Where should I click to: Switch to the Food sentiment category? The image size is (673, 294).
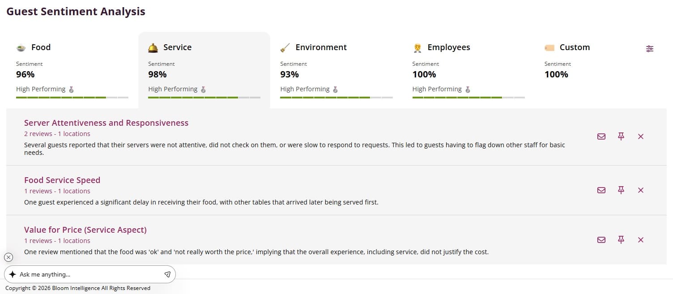(41, 47)
